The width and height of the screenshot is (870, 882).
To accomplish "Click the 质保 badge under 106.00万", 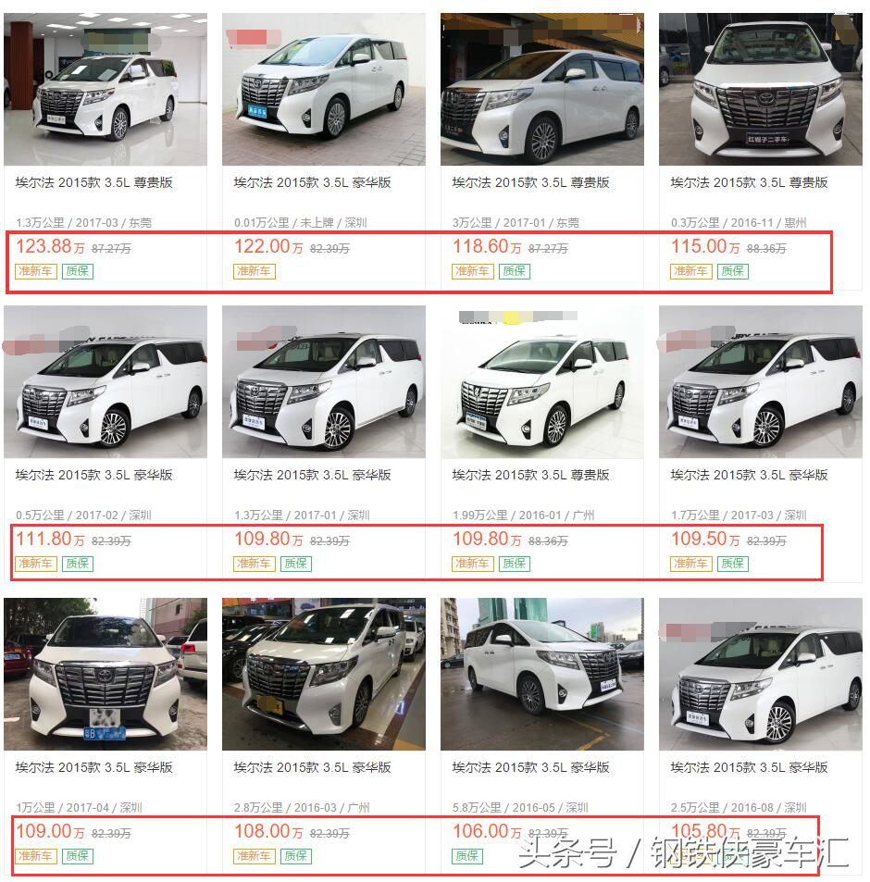I will point(466,856).
